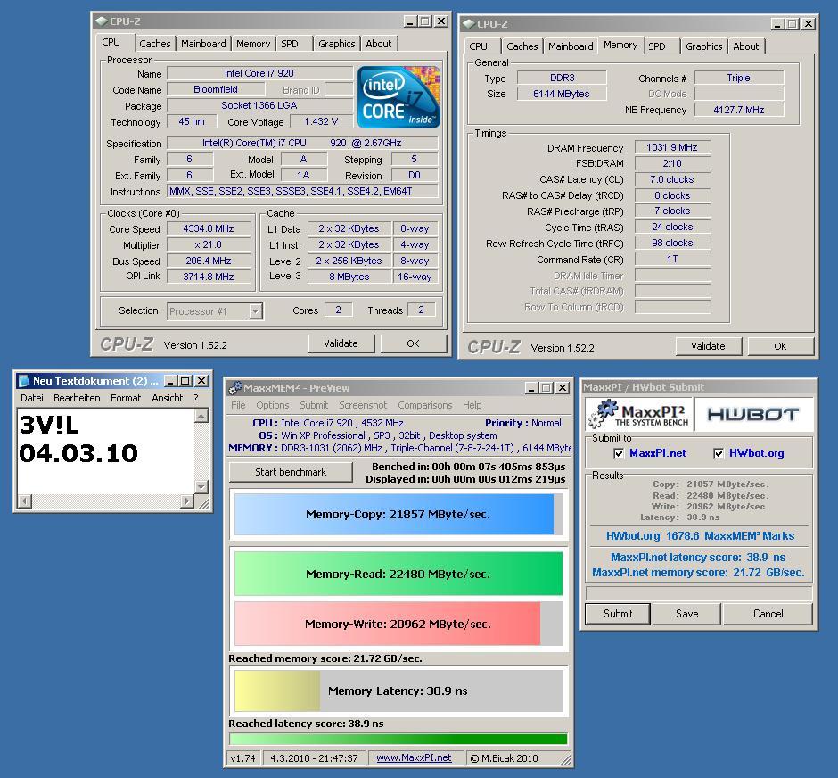Viewport: 838px width, 778px height.
Task: Click the Memory-Copy result bar
Action: pos(398,514)
